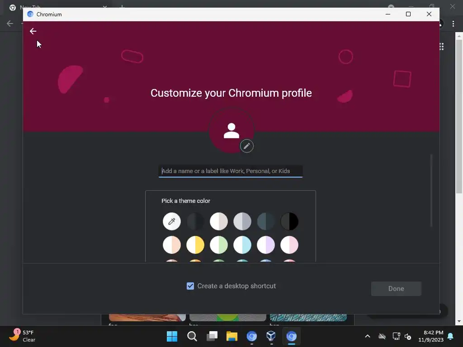Select the light cyan theme color
Screen dimensions: 463x347
[242, 245]
